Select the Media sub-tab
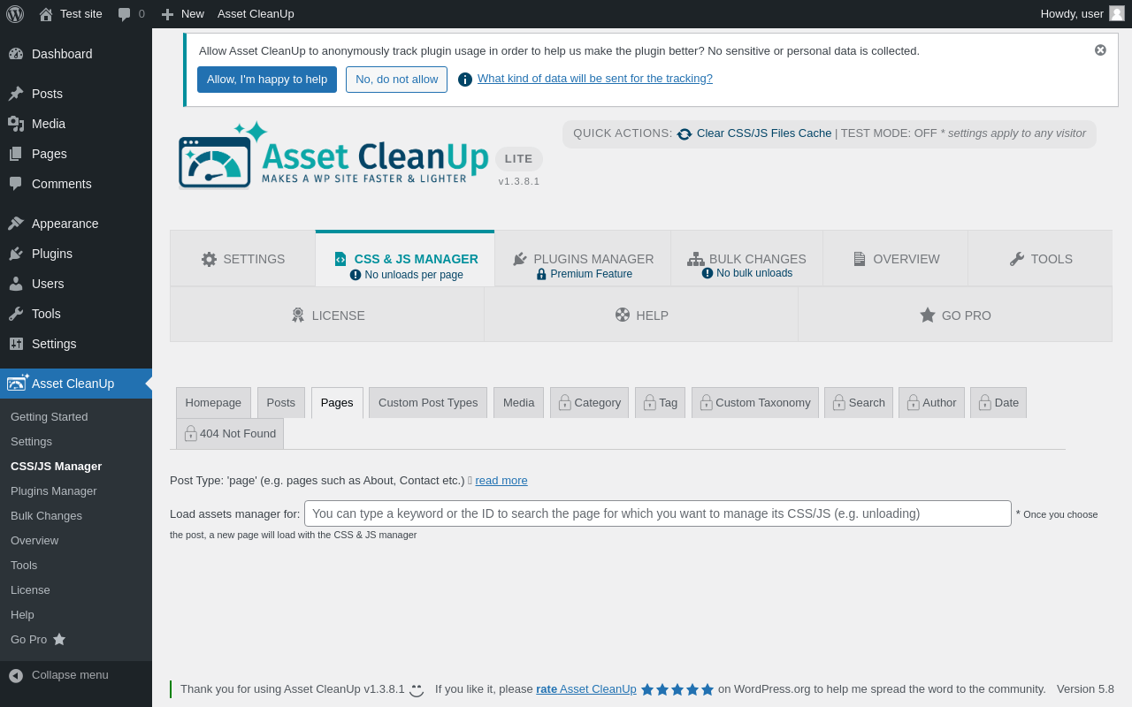Image resolution: width=1132 pixels, height=707 pixels. point(518,403)
